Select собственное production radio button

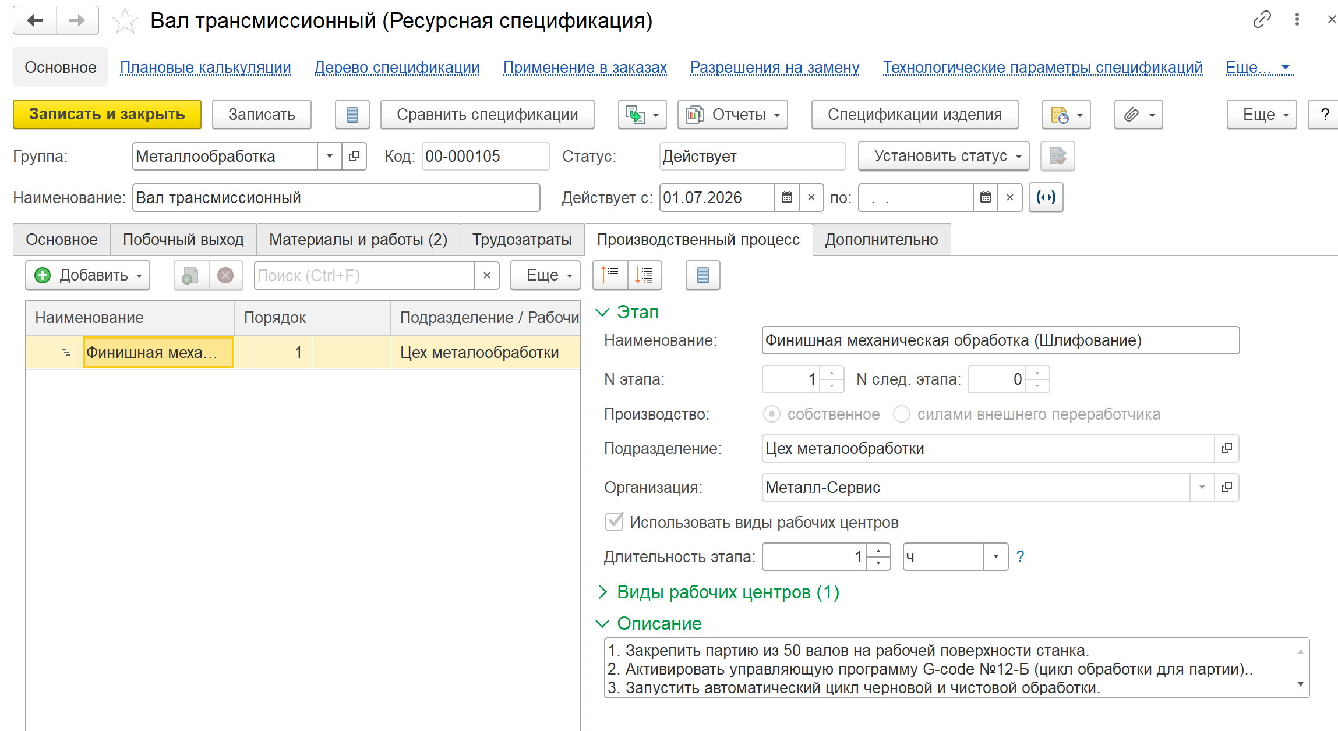point(771,414)
